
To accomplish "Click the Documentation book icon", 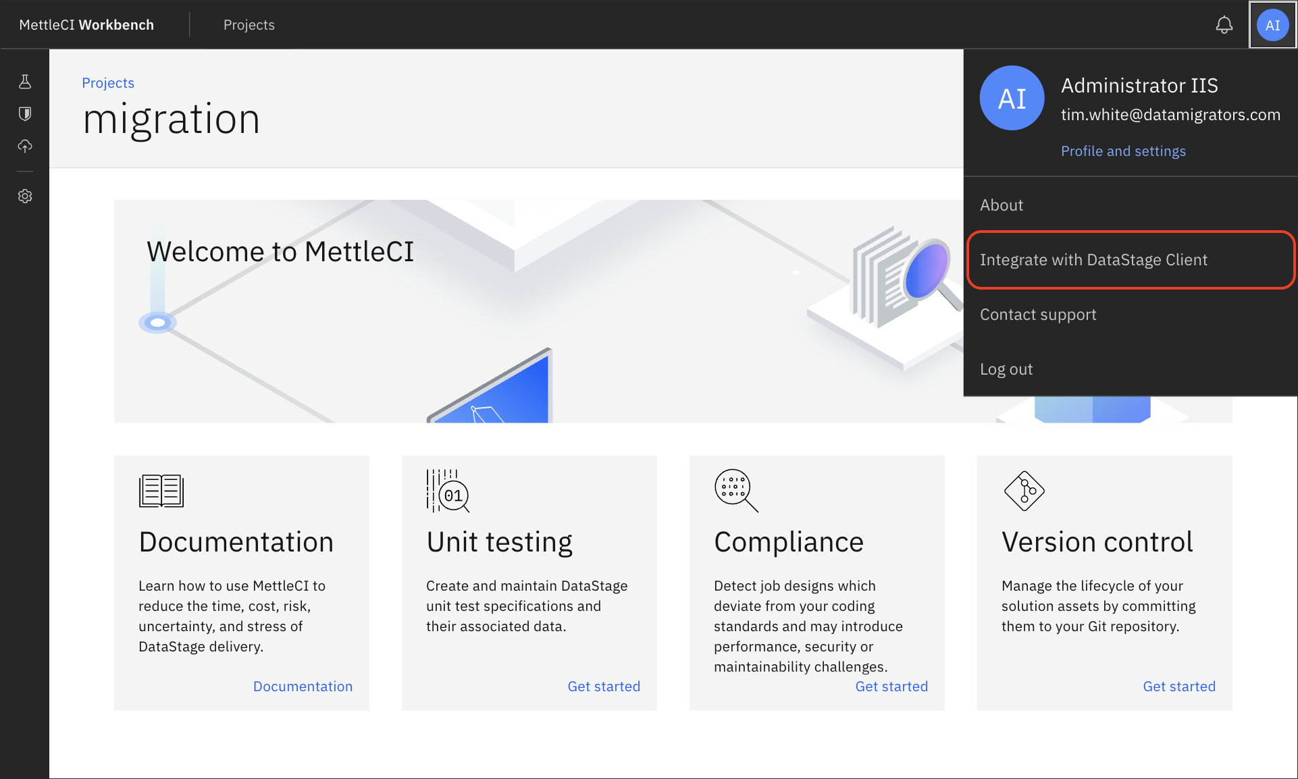I will pyautogui.click(x=161, y=491).
